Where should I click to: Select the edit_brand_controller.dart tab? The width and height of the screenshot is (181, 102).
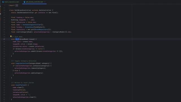(34, 2)
